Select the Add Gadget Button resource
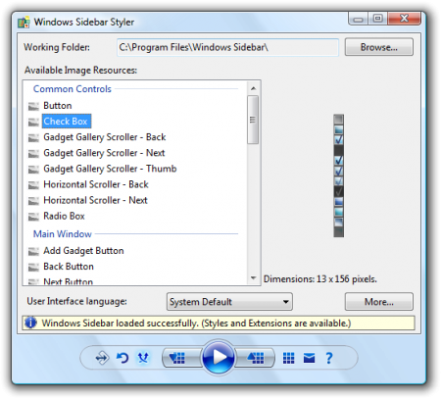The width and height of the screenshot is (441, 399). point(83,251)
